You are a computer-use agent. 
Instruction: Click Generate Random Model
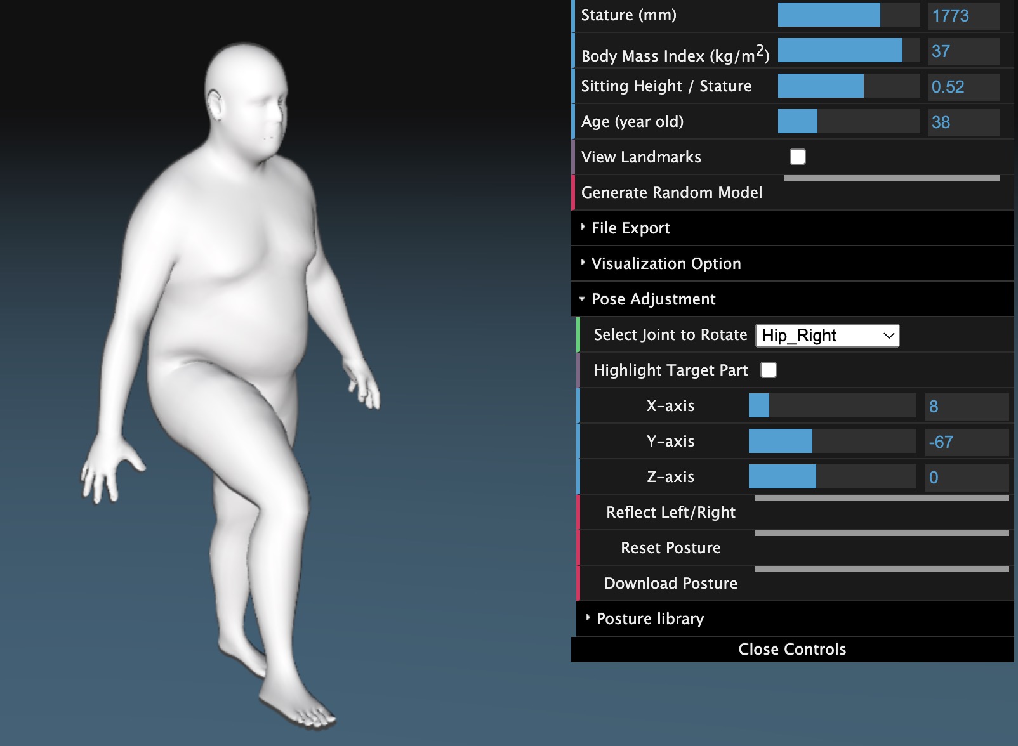pyautogui.click(x=672, y=192)
